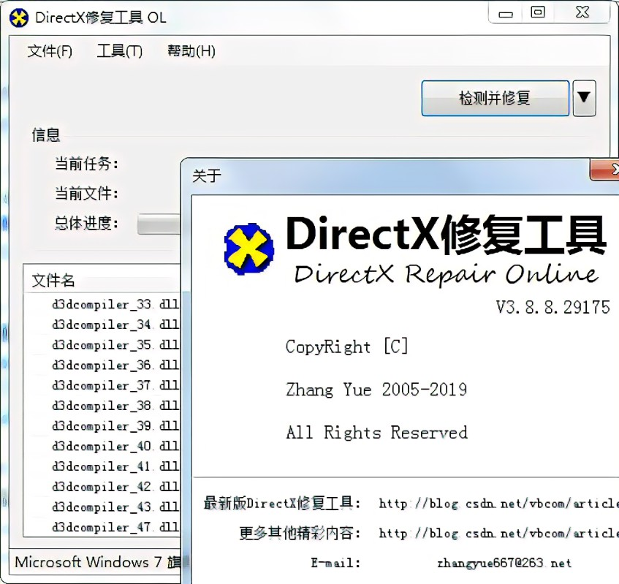Select d3dcompiler_47.dll in the file list

pyautogui.click(x=115, y=527)
